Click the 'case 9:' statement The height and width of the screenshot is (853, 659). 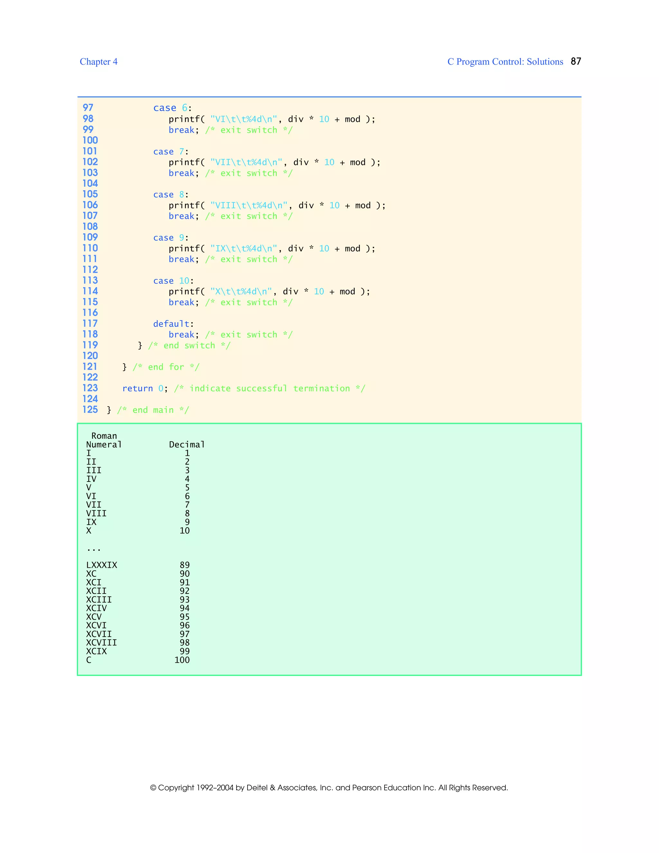point(171,238)
